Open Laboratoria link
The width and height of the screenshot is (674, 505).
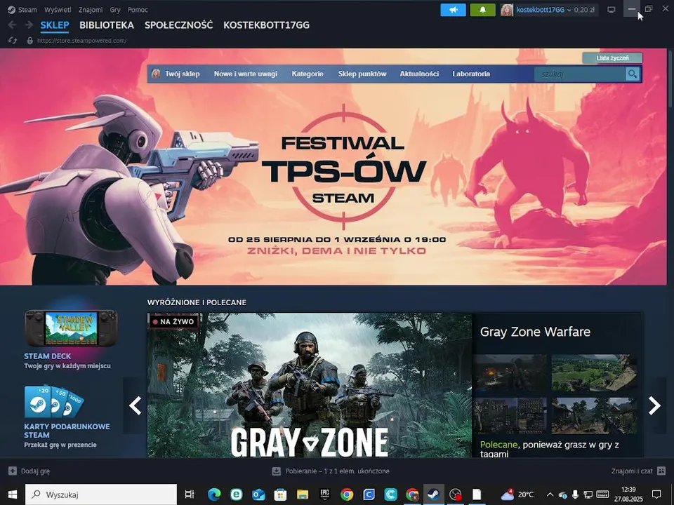pos(471,74)
